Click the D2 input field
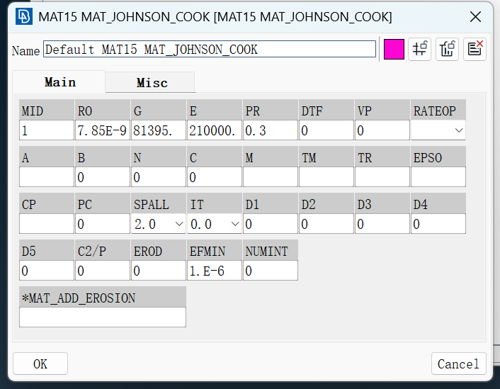 click(326, 224)
